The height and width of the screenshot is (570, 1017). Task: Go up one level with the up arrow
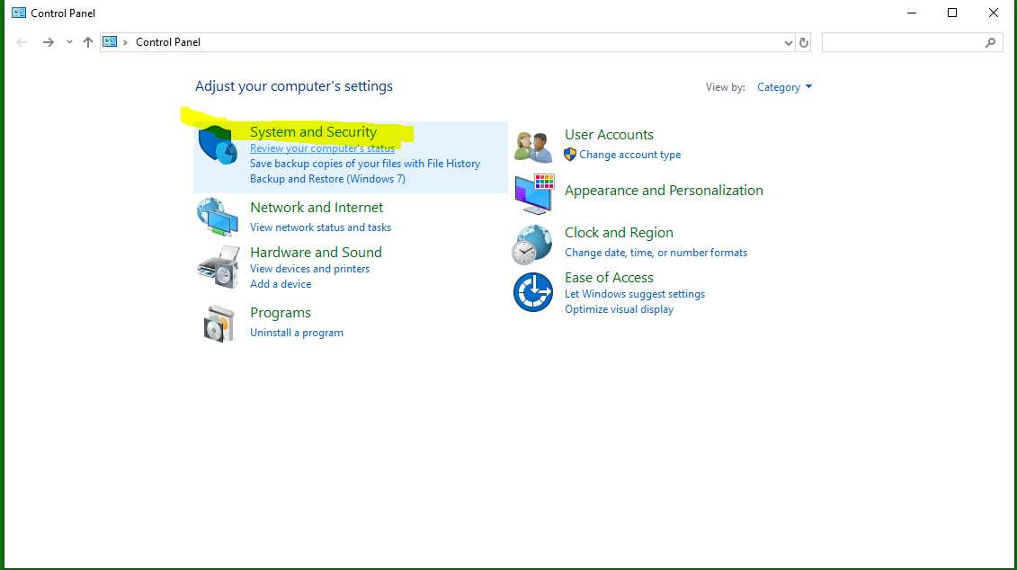[x=88, y=42]
